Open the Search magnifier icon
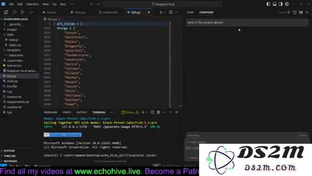The height and width of the screenshot is (176, 312). click(x=14, y=12)
